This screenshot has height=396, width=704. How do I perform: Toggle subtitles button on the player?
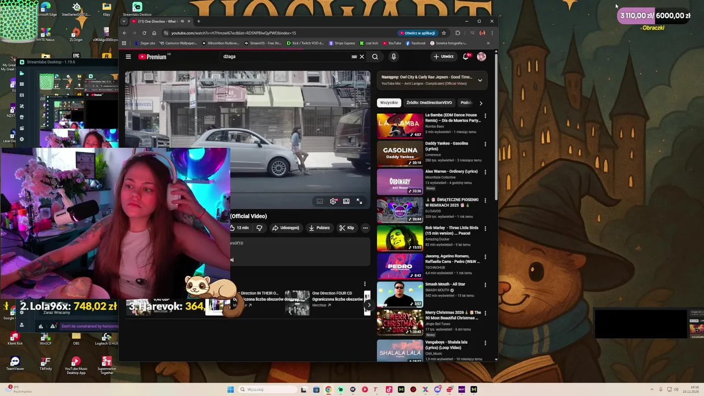click(x=320, y=201)
